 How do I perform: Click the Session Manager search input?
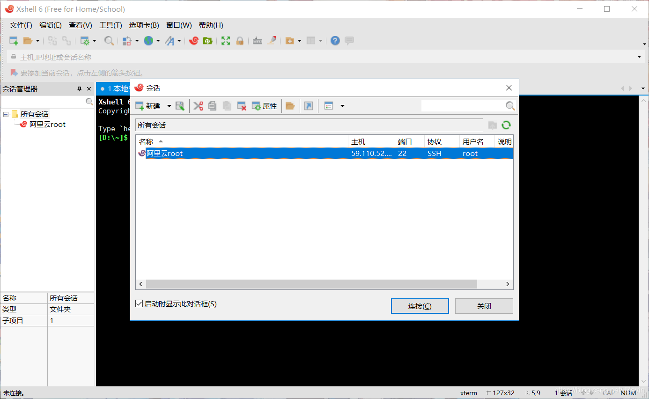click(x=43, y=102)
